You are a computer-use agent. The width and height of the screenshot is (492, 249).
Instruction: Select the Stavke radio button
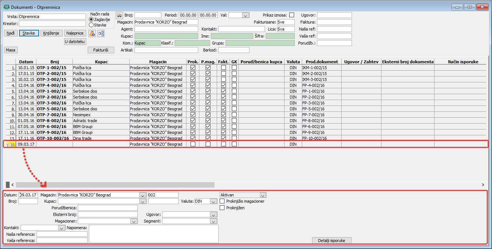click(x=91, y=25)
